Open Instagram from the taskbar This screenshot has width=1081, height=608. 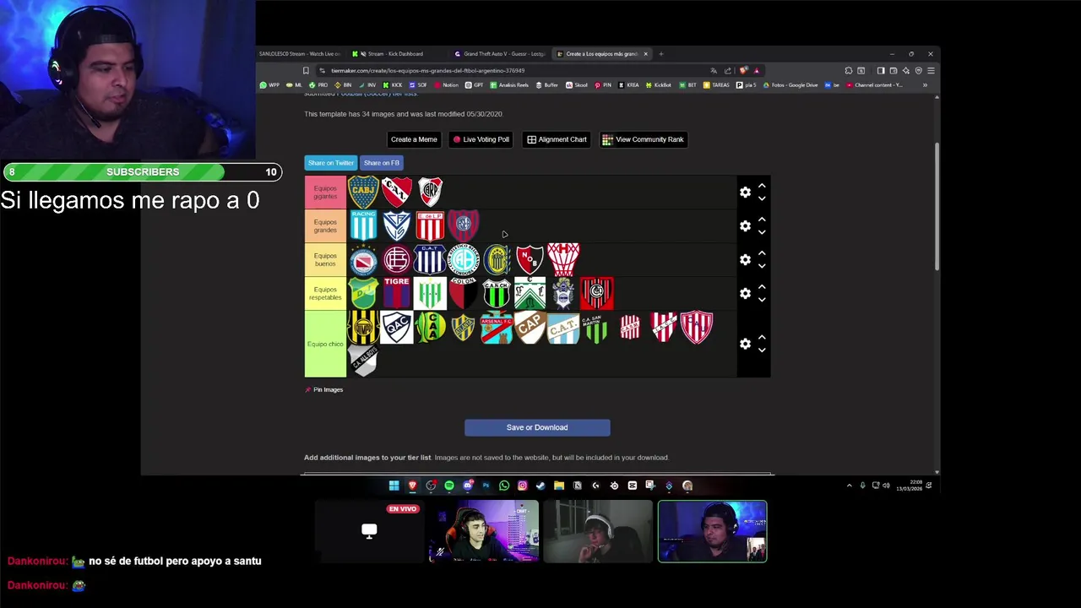tap(522, 486)
